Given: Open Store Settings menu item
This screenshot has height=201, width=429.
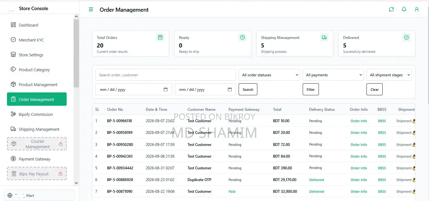Looking at the screenshot, I should (37, 55).
